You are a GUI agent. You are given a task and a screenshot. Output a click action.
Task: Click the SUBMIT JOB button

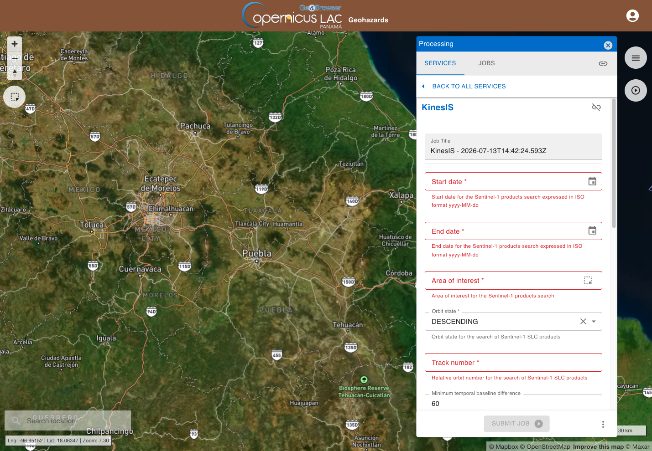point(516,424)
